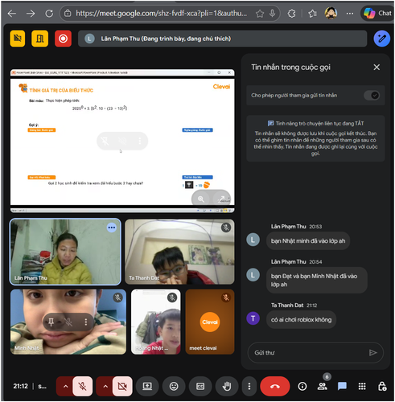Toggle microphone on

tap(83, 386)
